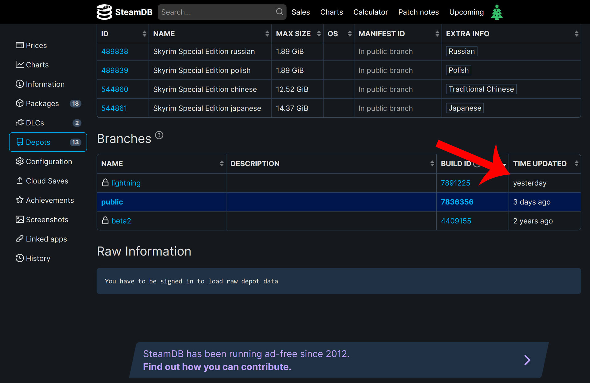Open Patch notes

click(419, 12)
